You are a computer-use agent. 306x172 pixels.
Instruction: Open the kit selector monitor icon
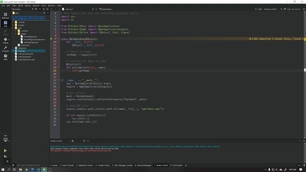(x=5, y=140)
